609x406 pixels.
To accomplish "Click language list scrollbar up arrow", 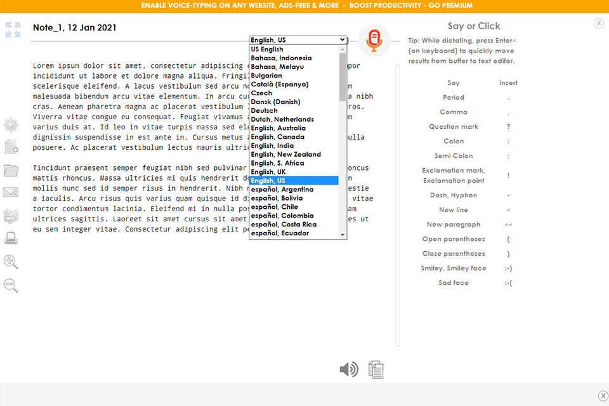I will 342,49.
